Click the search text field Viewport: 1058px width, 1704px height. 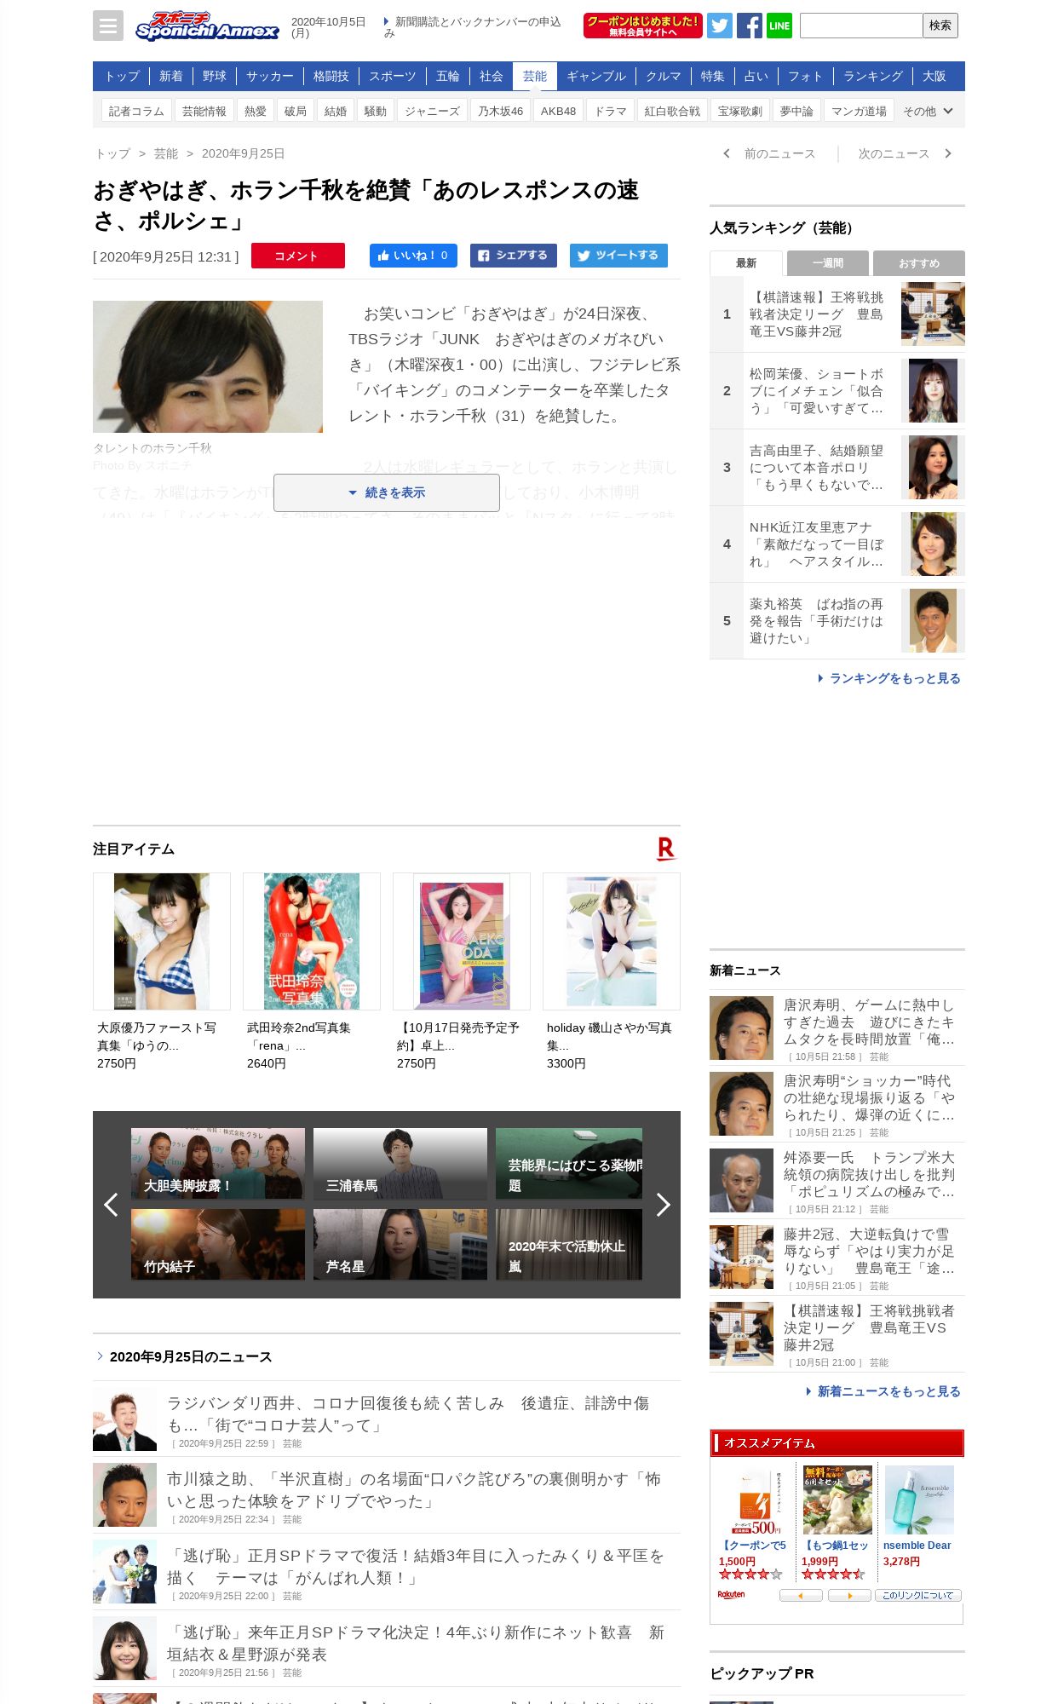coord(861,26)
